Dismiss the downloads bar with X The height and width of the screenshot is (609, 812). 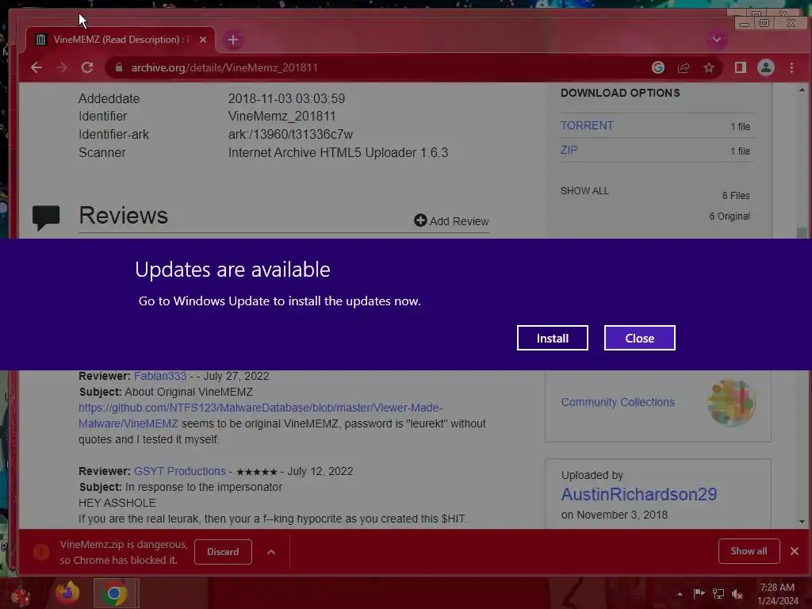coord(795,552)
